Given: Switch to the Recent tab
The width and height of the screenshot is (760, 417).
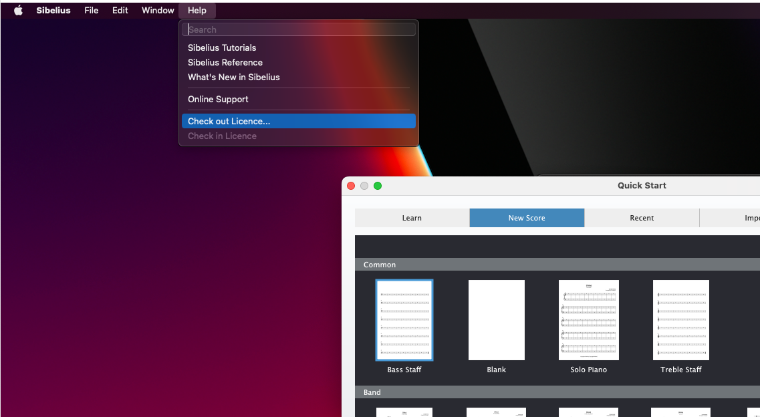Looking at the screenshot, I should pos(642,218).
